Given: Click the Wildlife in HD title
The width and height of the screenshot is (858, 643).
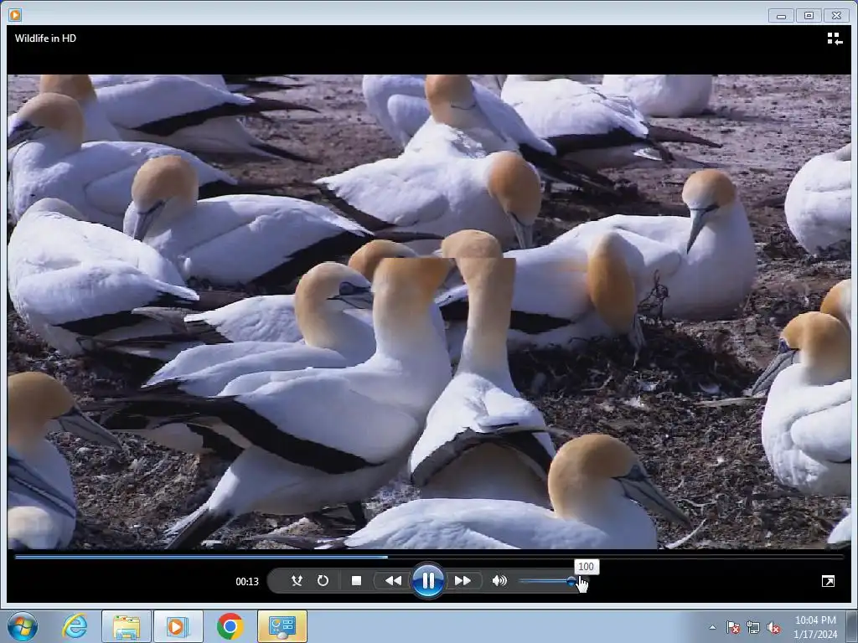Looking at the screenshot, I should (45, 39).
